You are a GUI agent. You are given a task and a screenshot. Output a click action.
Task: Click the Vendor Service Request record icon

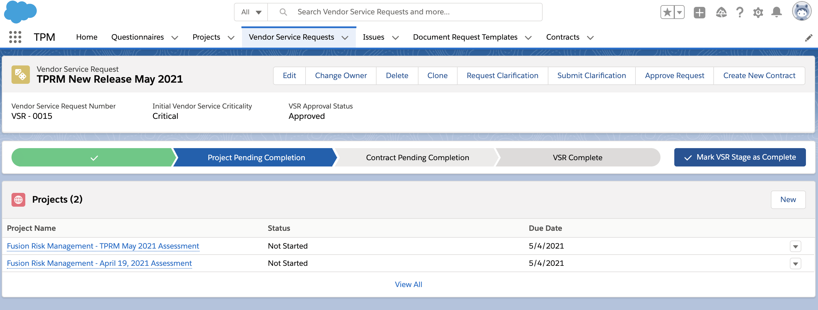coord(21,75)
